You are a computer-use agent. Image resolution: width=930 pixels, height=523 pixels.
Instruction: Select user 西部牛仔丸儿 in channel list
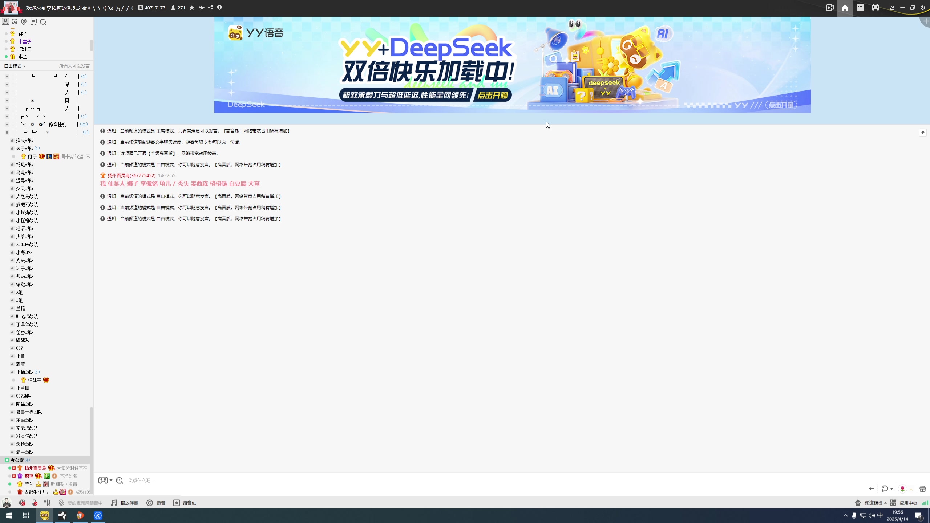(37, 492)
